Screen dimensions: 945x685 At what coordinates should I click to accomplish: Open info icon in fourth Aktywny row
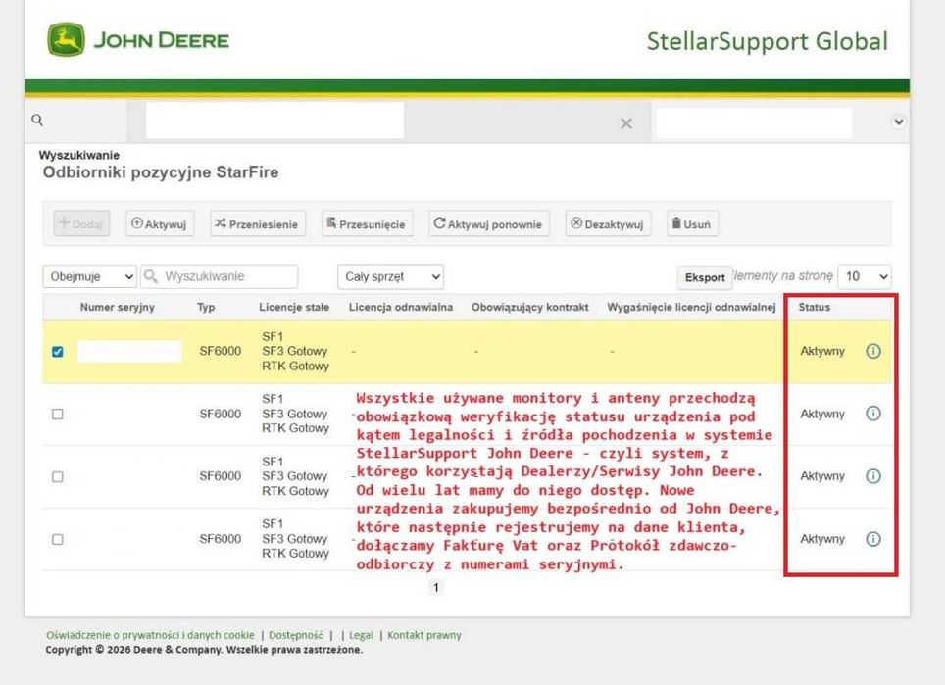point(873,539)
